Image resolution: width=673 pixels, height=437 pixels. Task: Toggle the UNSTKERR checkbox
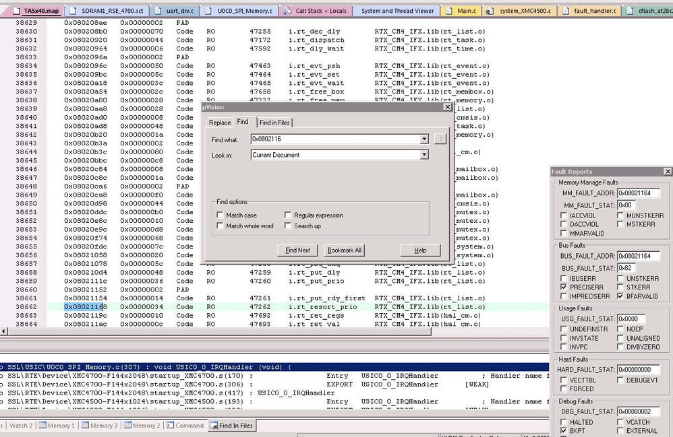[620, 278]
